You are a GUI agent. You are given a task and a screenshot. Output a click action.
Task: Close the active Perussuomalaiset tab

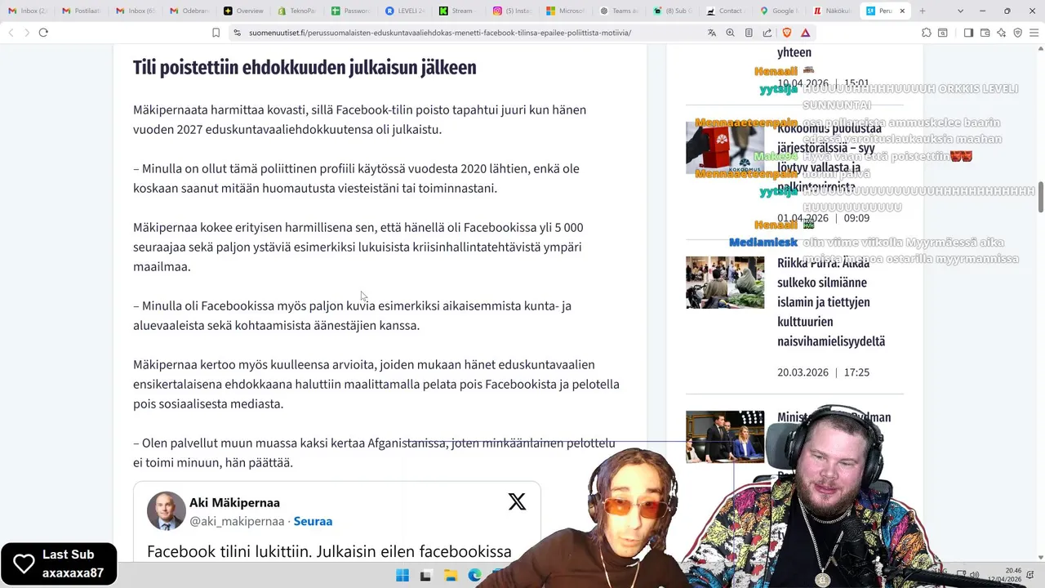coord(903,11)
